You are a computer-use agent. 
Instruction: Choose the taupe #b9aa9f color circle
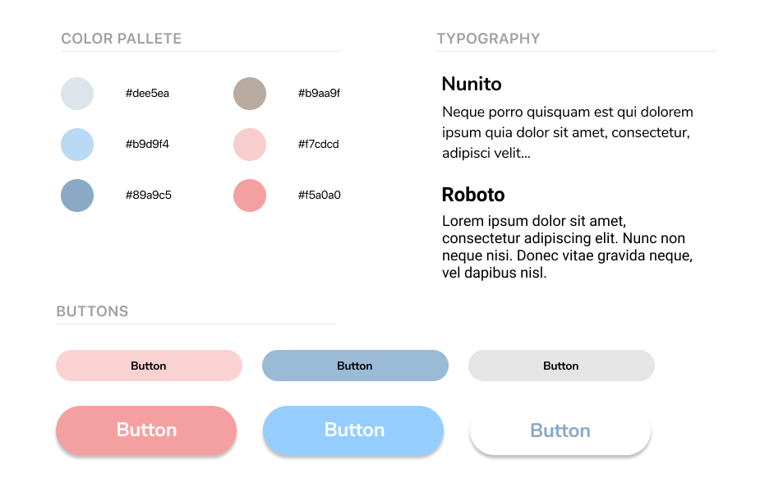250,94
